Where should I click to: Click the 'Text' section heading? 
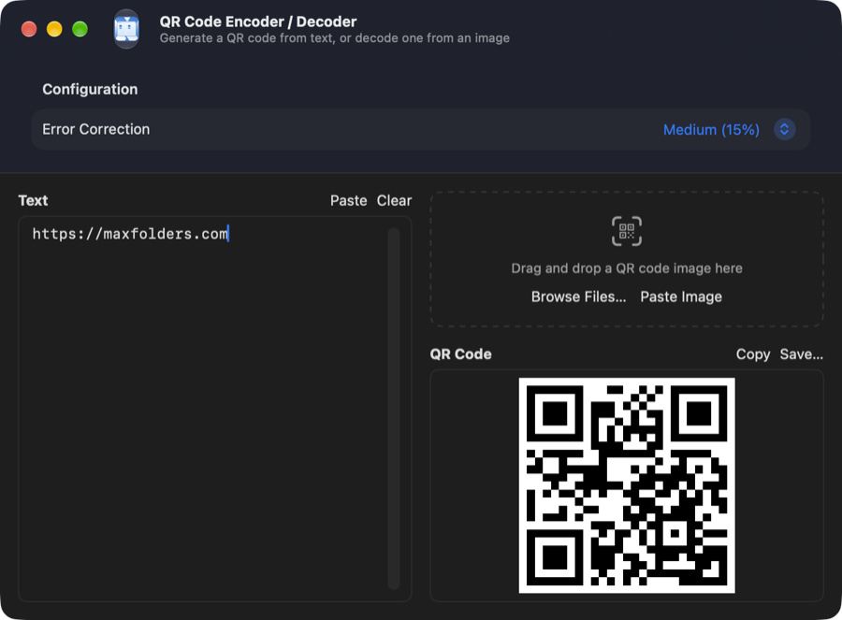click(34, 201)
